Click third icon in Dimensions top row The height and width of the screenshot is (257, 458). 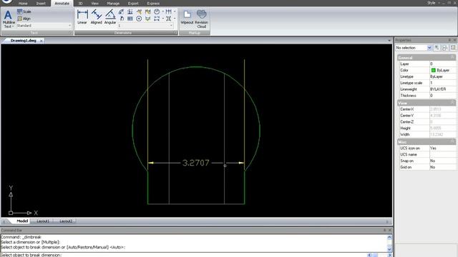coord(139,11)
